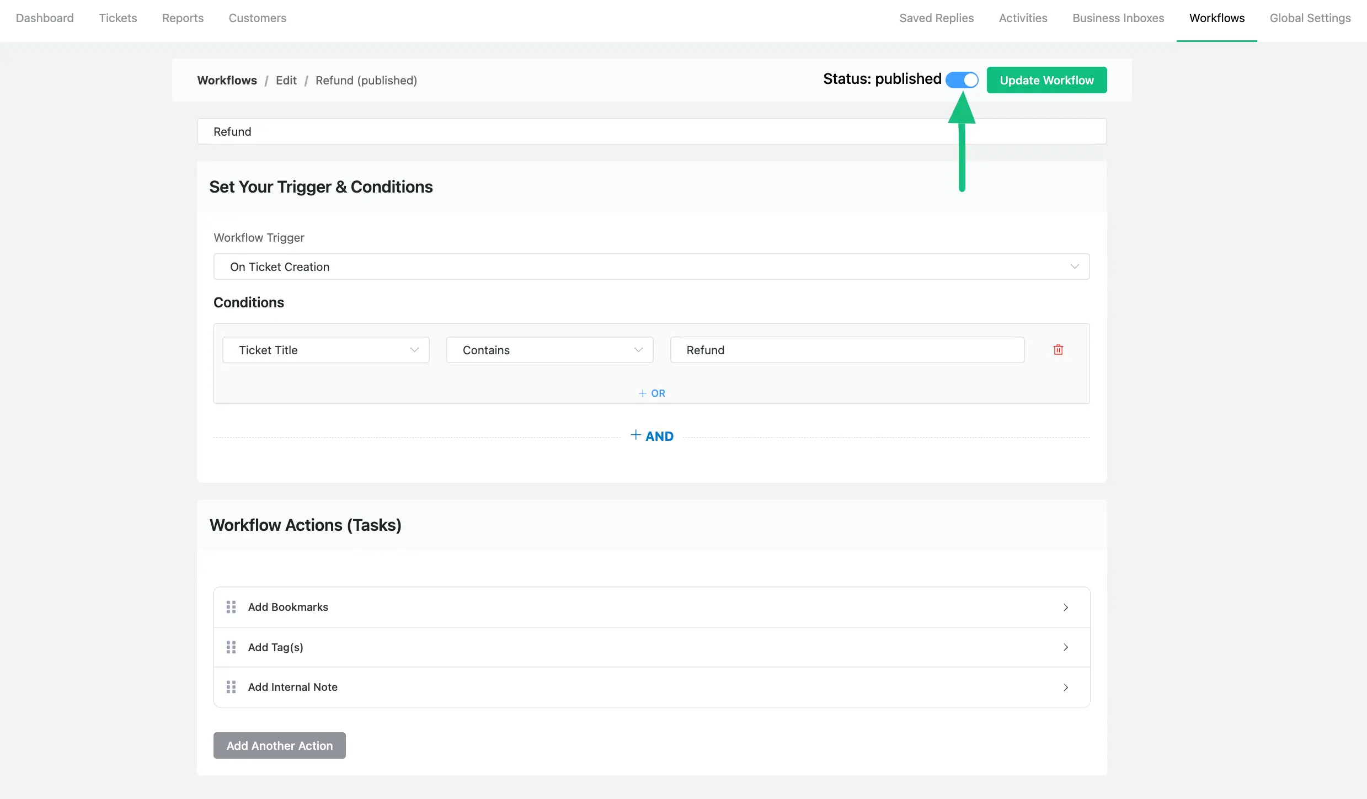
Task: Expand the Add Bookmarks action
Action: pyautogui.click(x=1066, y=607)
